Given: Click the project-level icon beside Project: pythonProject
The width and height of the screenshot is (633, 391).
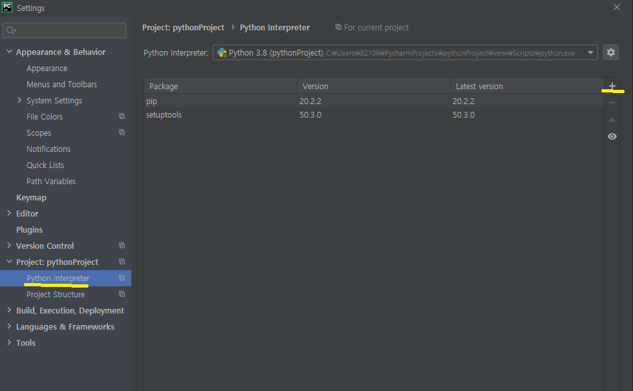Looking at the screenshot, I should (122, 262).
